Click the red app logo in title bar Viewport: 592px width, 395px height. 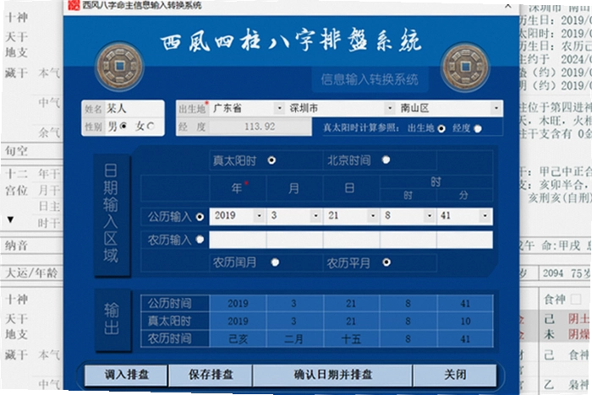74,5
